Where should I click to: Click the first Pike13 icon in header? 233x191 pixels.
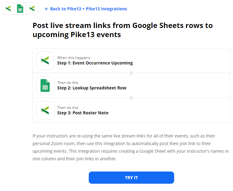(x=8, y=9)
